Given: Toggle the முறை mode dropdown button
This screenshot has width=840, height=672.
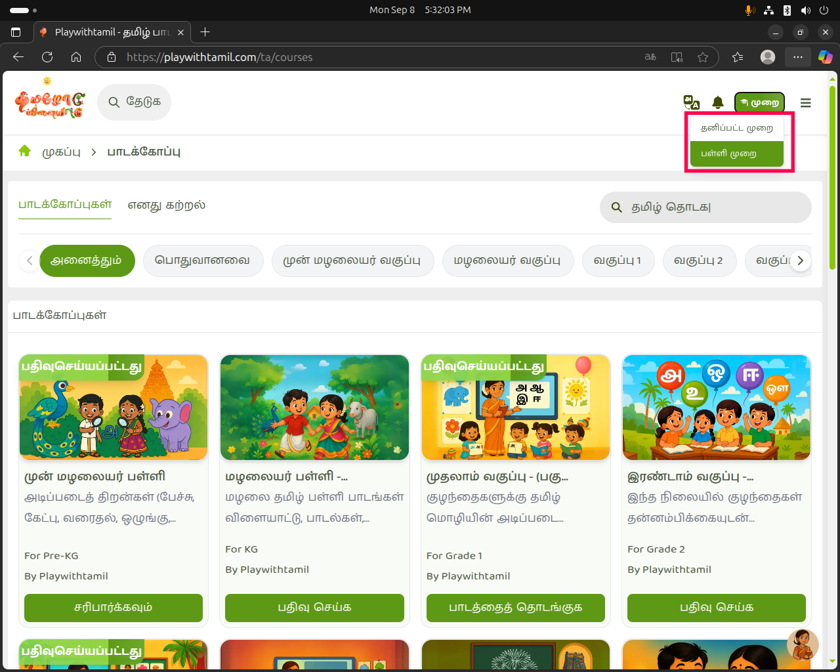Looking at the screenshot, I should [x=759, y=103].
